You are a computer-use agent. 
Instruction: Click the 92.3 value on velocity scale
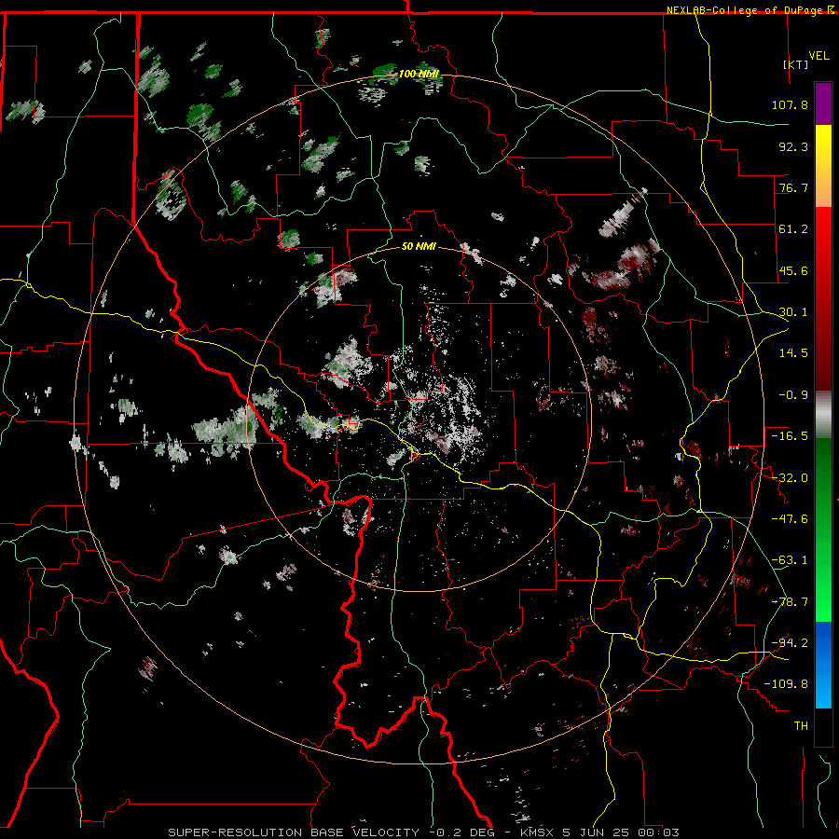pyautogui.click(x=793, y=146)
